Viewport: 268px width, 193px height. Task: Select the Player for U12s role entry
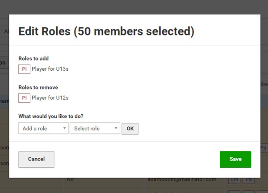pos(50,98)
